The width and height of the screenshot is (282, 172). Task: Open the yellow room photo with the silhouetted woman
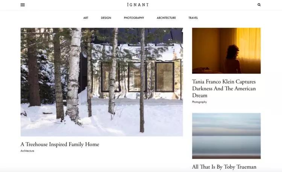(226, 51)
